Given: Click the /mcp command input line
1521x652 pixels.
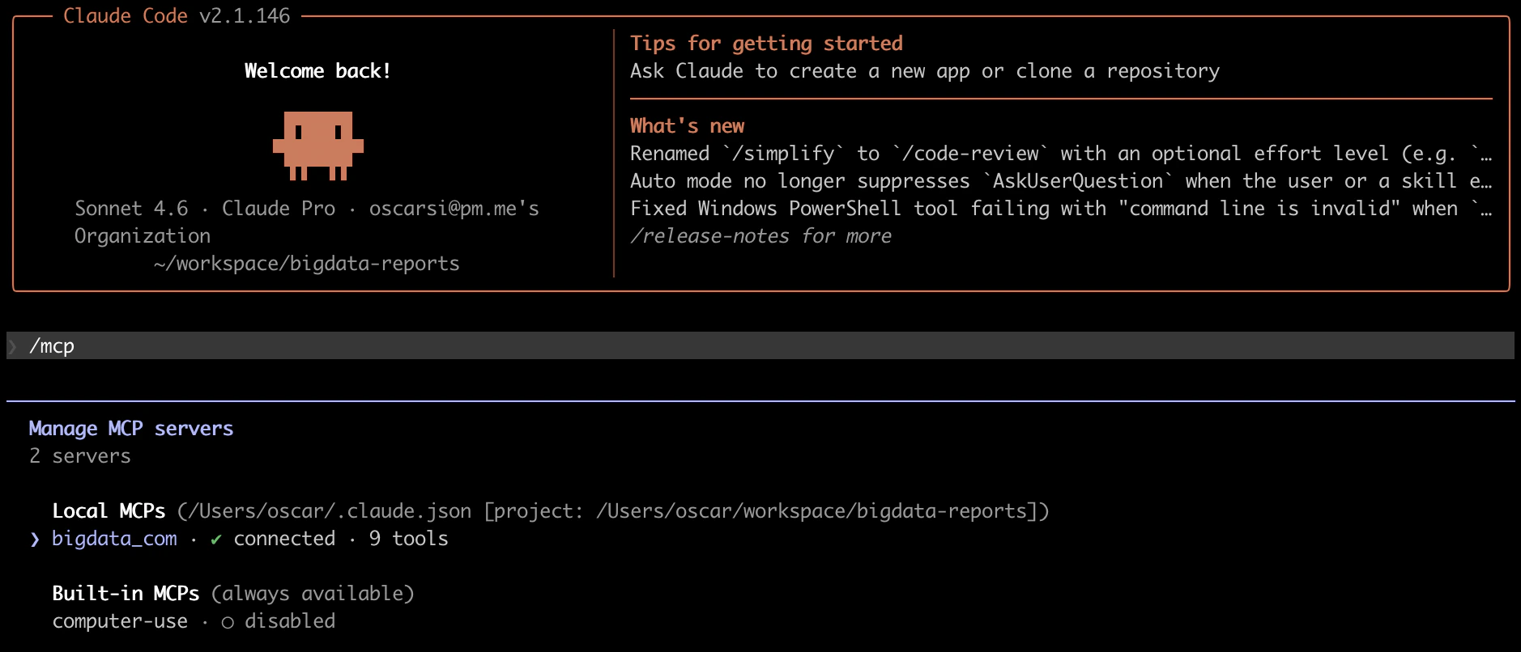Looking at the screenshot, I should 760,345.
